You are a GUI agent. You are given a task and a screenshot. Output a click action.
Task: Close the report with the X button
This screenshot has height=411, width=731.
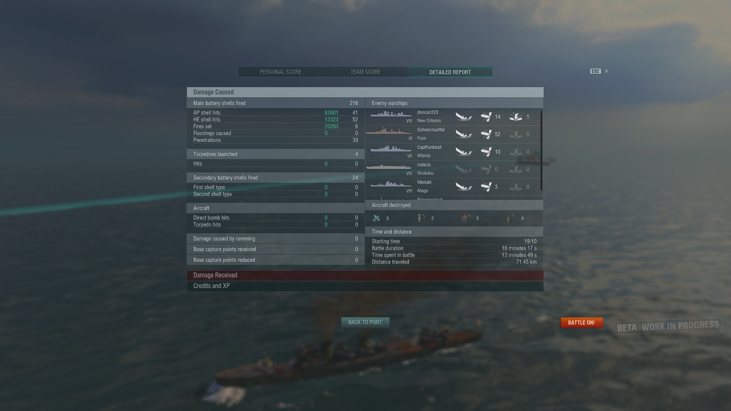coord(607,71)
